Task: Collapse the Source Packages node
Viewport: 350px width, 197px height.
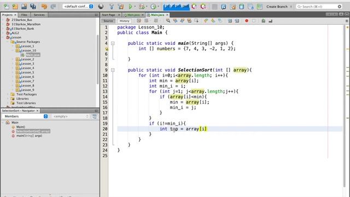Action: click(x=7, y=42)
